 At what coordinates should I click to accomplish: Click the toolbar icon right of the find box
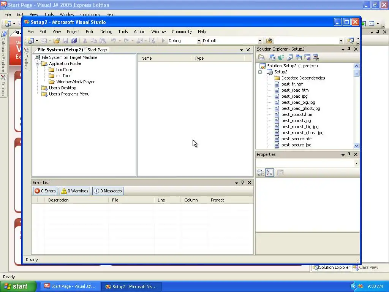pos(351,41)
